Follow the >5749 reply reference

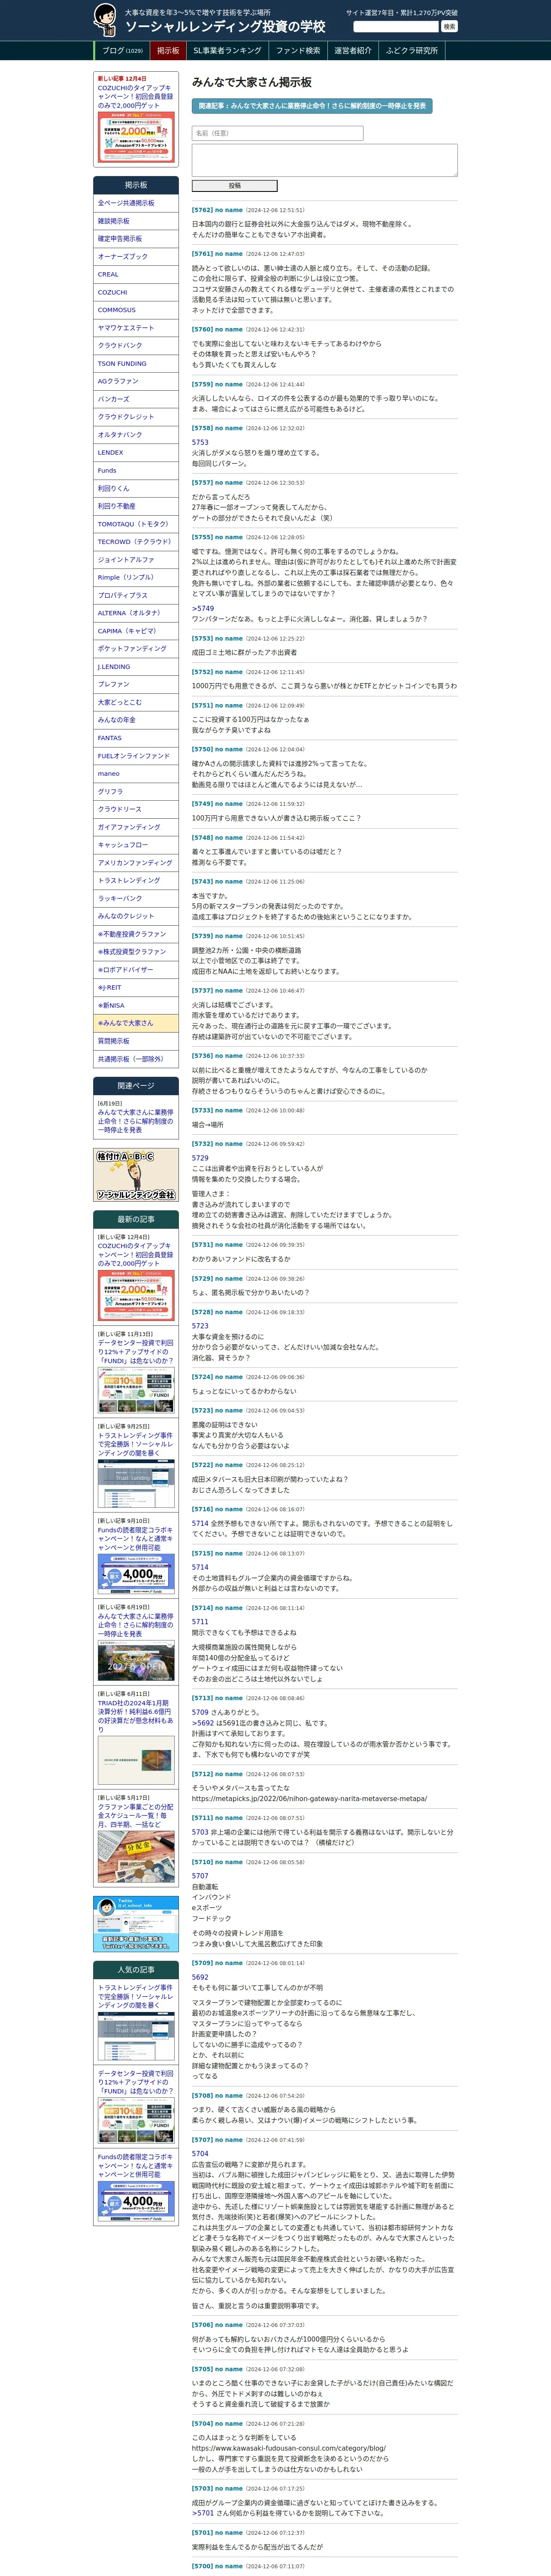click(x=203, y=608)
